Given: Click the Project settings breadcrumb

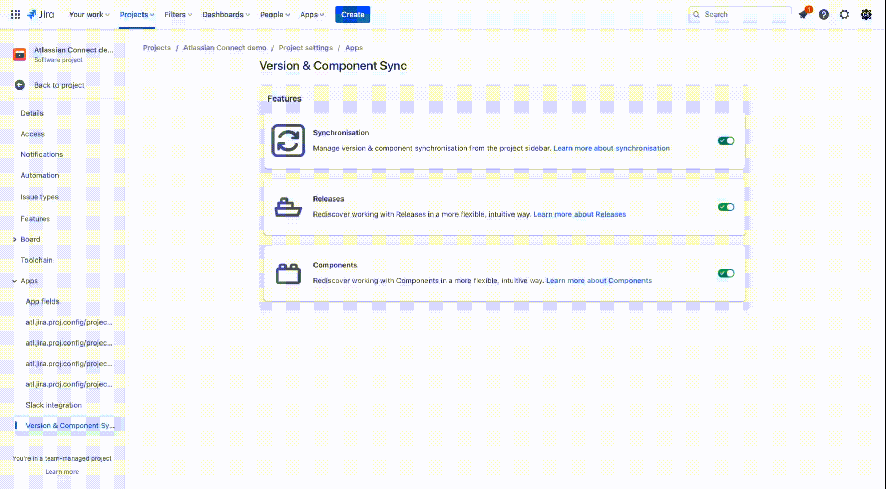Looking at the screenshot, I should 306,48.
